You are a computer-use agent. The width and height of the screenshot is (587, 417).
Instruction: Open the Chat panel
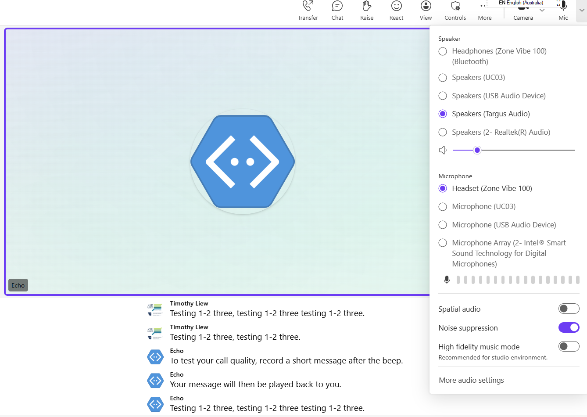coord(337,11)
